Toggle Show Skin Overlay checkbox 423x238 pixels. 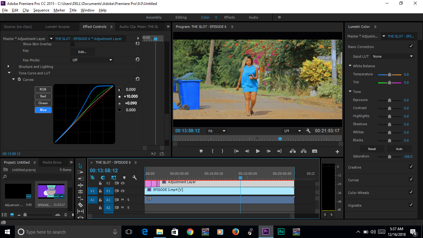(x=72, y=44)
